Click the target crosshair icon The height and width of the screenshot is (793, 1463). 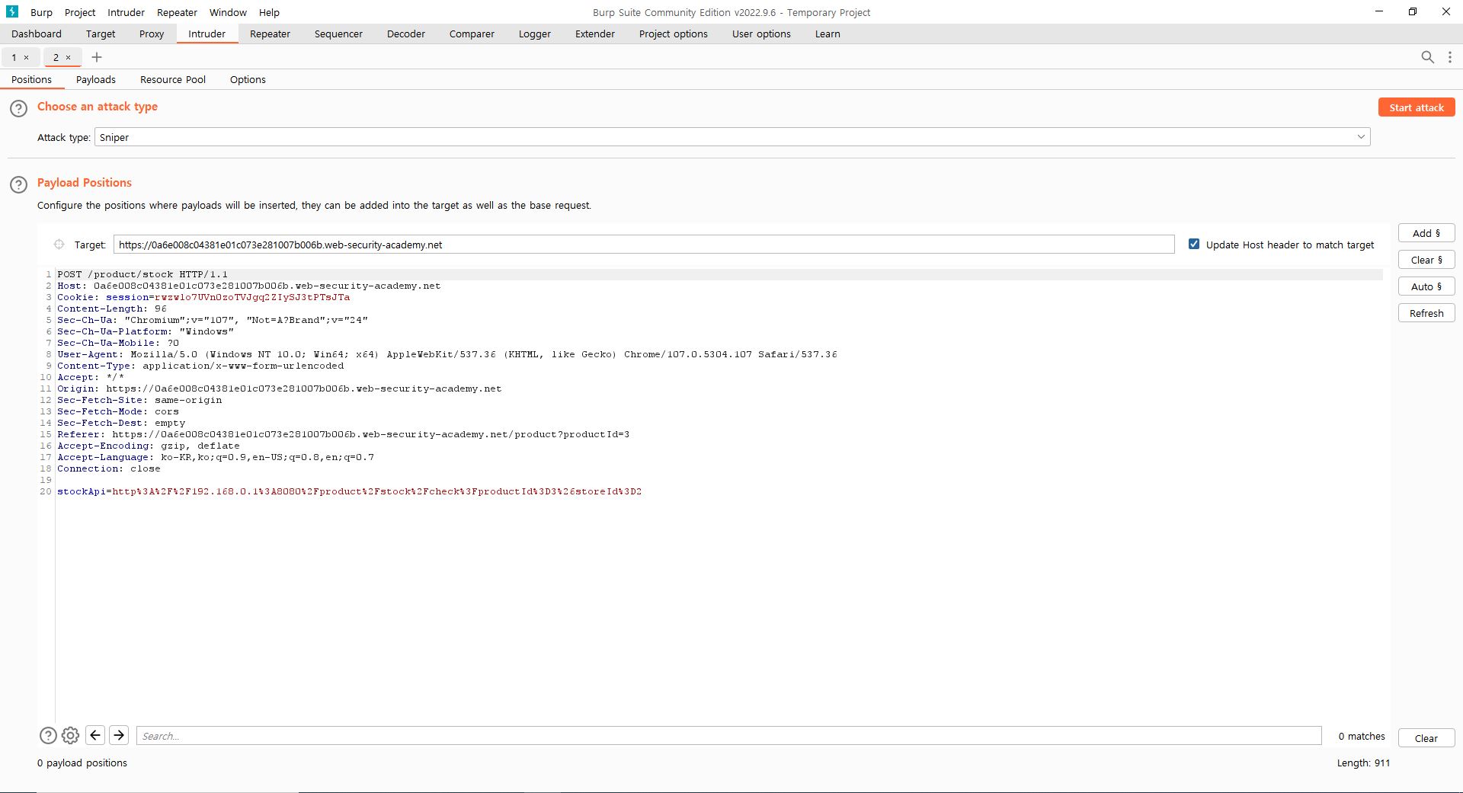(x=59, y=245)
